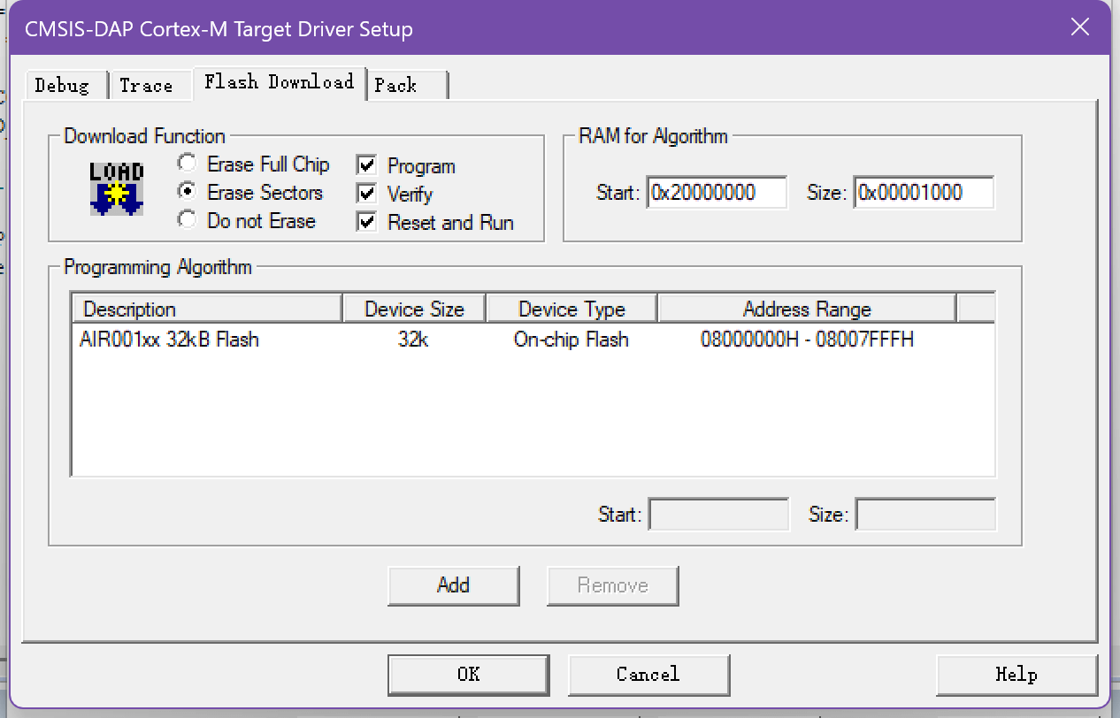Toggle the Verify checkbox
1120x718 pixels.
367,194
